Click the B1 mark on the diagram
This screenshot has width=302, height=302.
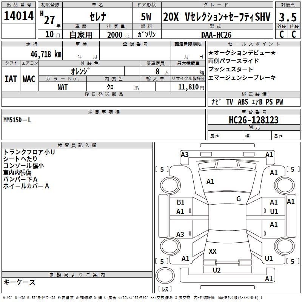(x=180, y=202)
